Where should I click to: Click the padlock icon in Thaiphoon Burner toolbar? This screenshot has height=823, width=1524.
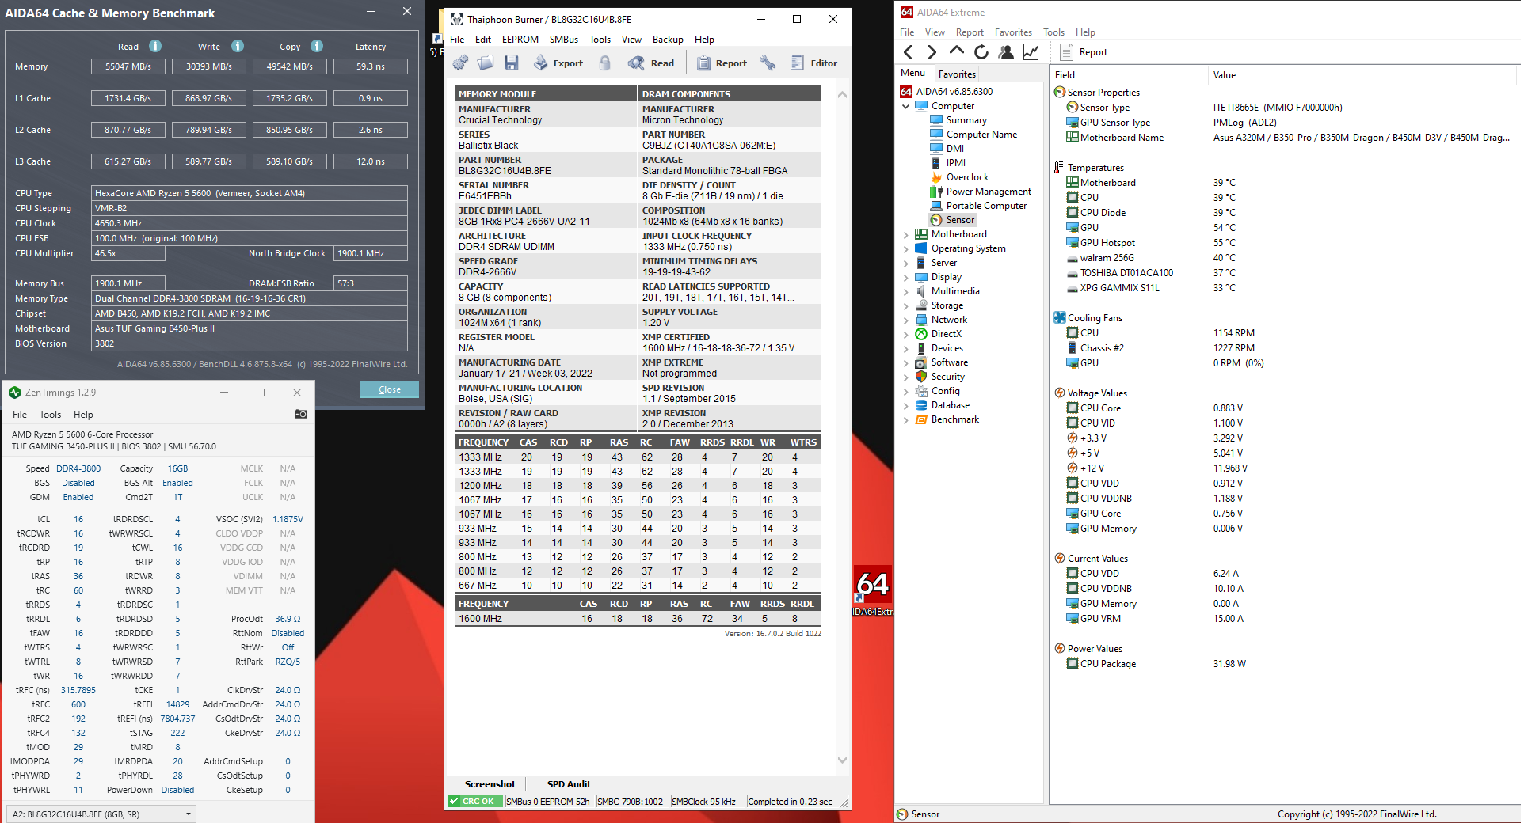coord(605,63)
